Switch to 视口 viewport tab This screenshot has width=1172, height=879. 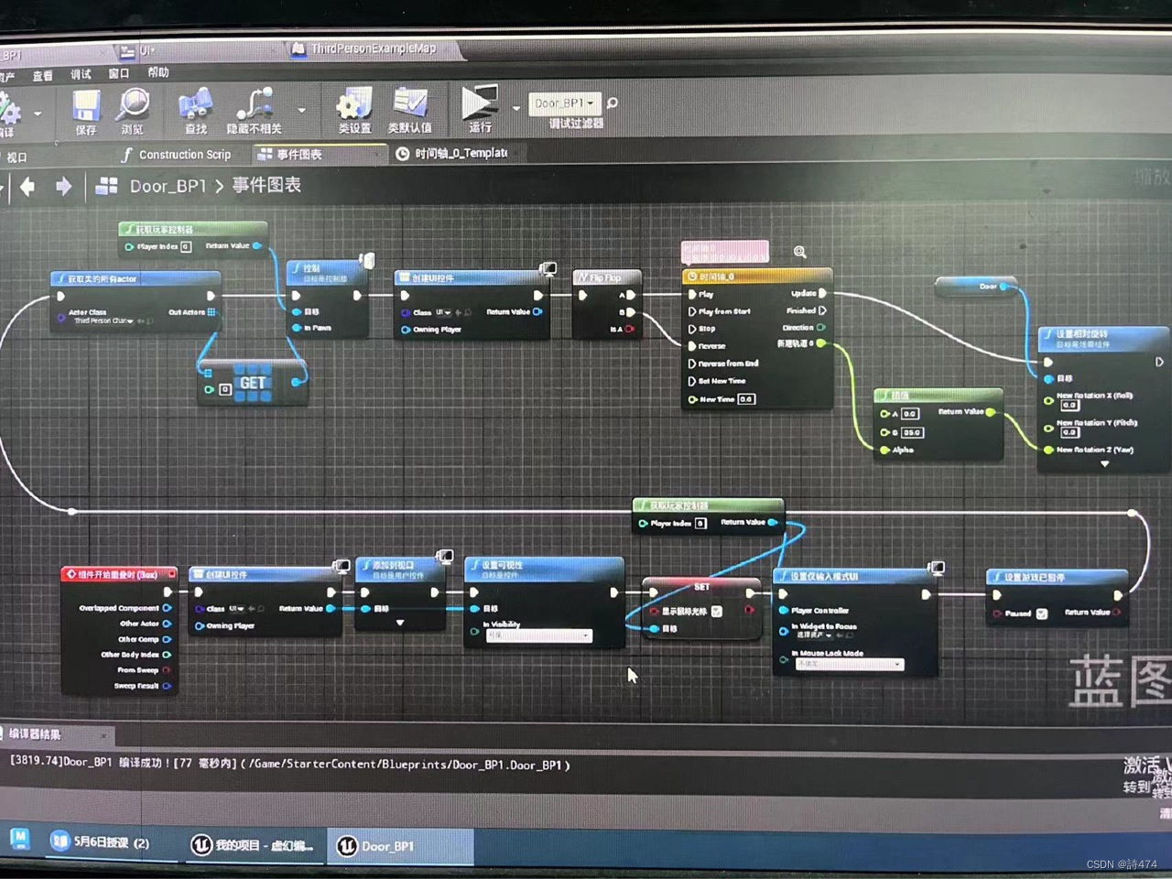tap(16, 157)
